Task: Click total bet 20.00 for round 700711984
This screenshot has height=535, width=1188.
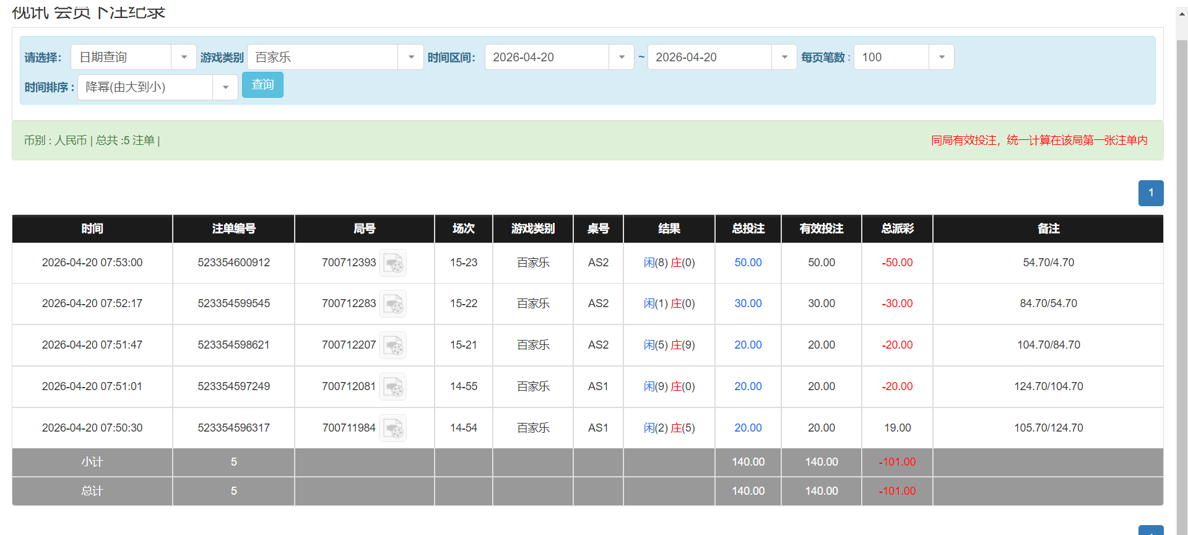Action: click(x=748, y=428)
